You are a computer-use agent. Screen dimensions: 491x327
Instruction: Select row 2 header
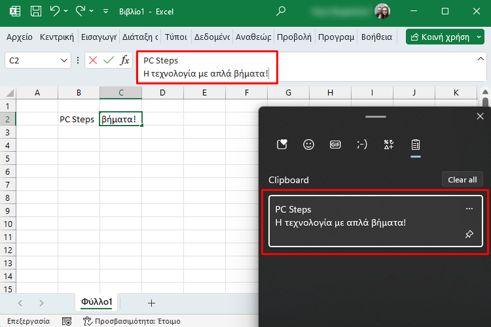pyautogui.click(x=8, y=119)
